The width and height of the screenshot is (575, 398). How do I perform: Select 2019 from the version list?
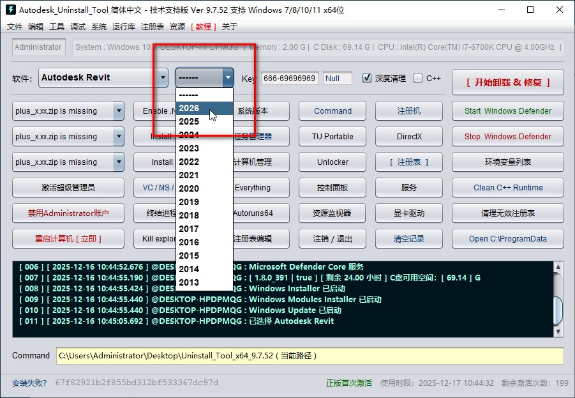tap(204, 202)
